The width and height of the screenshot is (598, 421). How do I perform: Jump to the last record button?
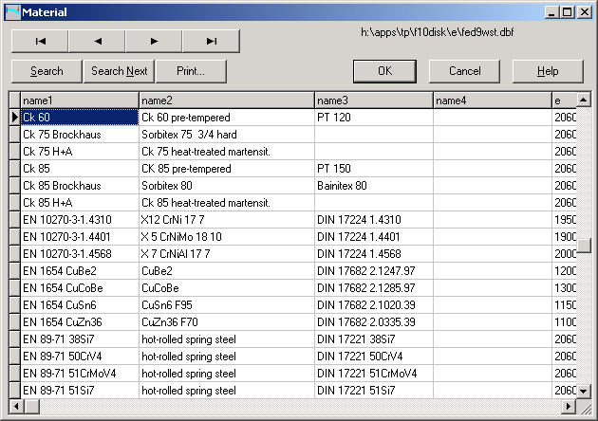pos(211,41)
